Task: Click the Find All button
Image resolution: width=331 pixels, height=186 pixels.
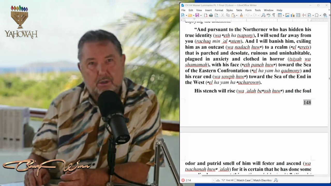Action: 230,180
